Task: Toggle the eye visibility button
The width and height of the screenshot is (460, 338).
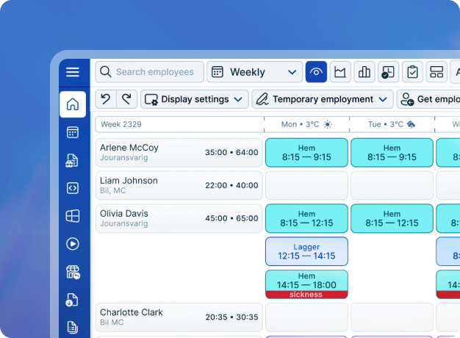Action: click(x=316, y=72)
